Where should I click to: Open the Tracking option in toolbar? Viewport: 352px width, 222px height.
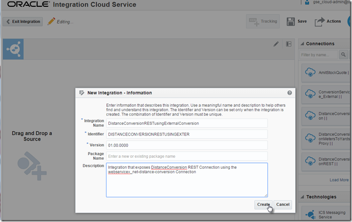[262, 22]
